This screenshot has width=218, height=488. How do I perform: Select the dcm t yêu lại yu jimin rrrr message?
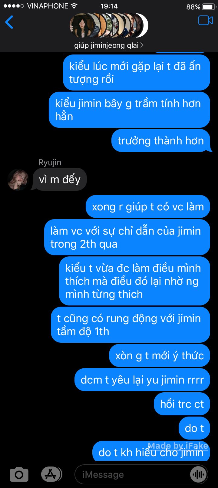(142, 380)
